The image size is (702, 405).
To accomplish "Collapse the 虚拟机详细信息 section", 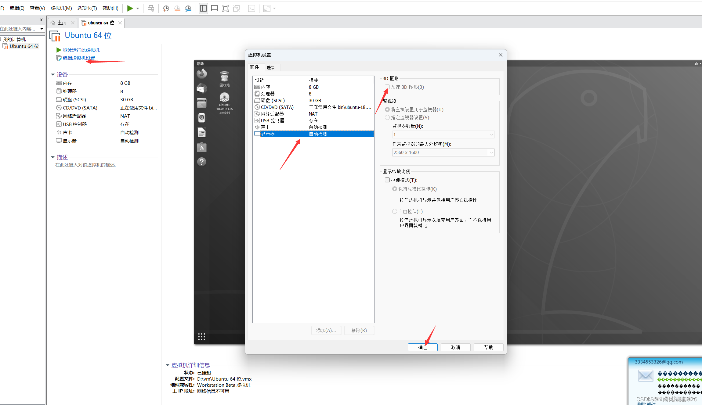I will pyautogui.click(x=168, y=365).
